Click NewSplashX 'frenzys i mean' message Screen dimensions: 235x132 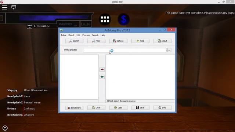tap(32, 103)
